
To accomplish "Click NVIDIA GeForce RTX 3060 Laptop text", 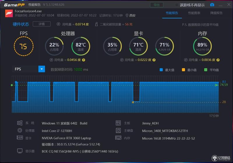I will coord(66,138).
